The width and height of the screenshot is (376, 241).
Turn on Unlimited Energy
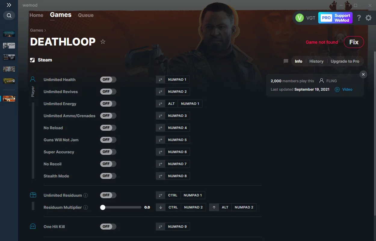click(x=108, y=104)
